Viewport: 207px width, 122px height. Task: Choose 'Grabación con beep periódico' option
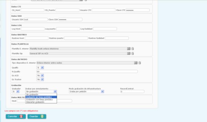(x=41, y=100)
